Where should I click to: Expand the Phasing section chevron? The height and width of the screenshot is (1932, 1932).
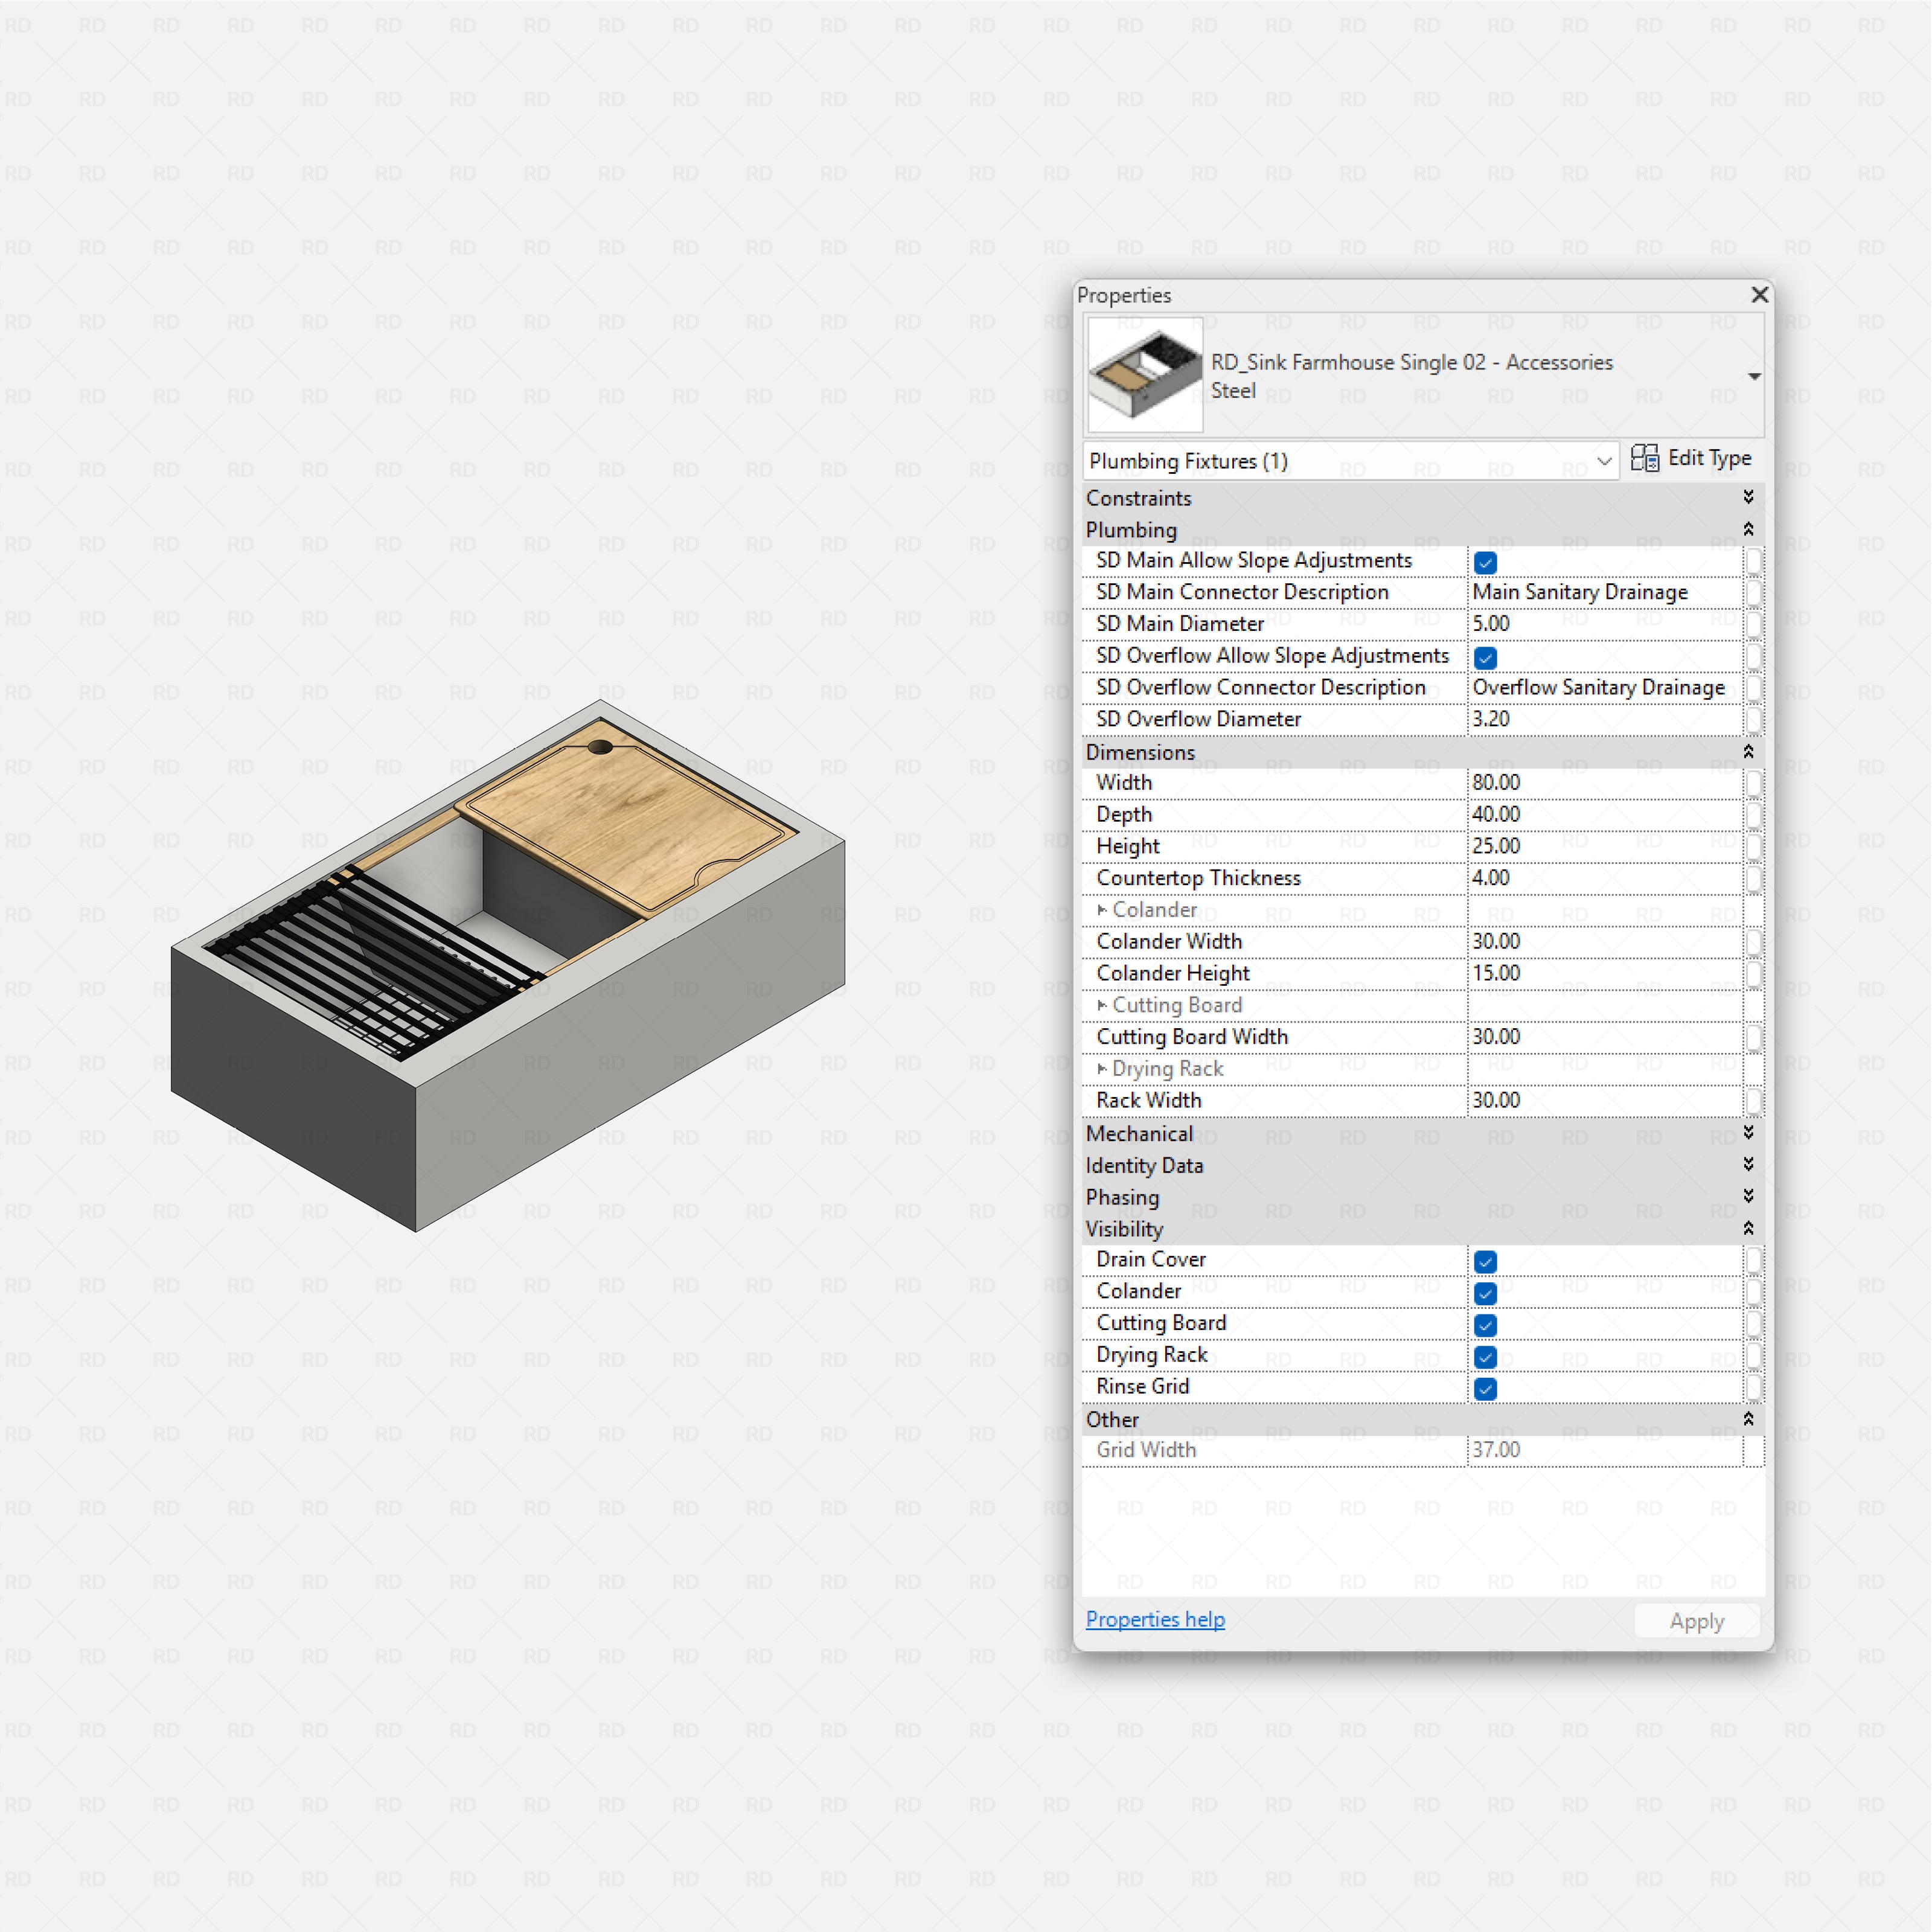[x=1748, y=1196]
